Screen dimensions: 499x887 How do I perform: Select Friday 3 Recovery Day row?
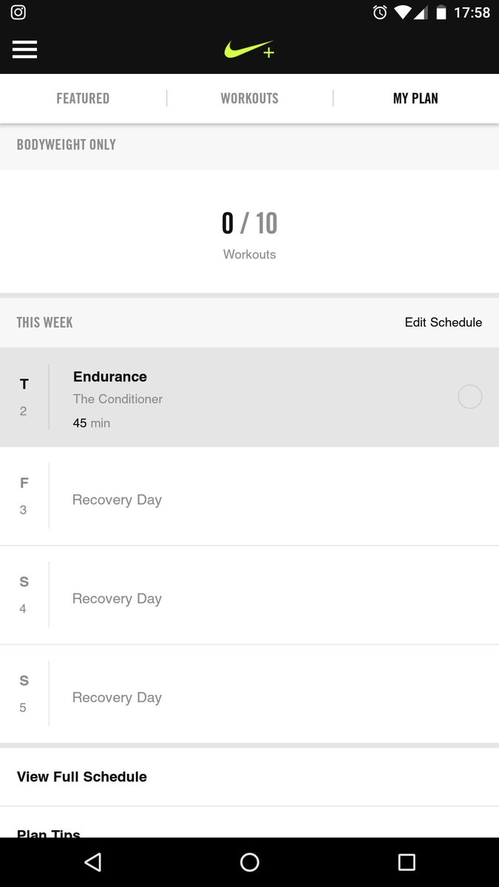pos(249,496)
